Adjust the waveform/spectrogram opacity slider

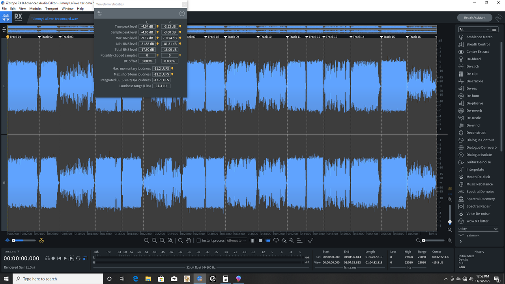(24, 240)
